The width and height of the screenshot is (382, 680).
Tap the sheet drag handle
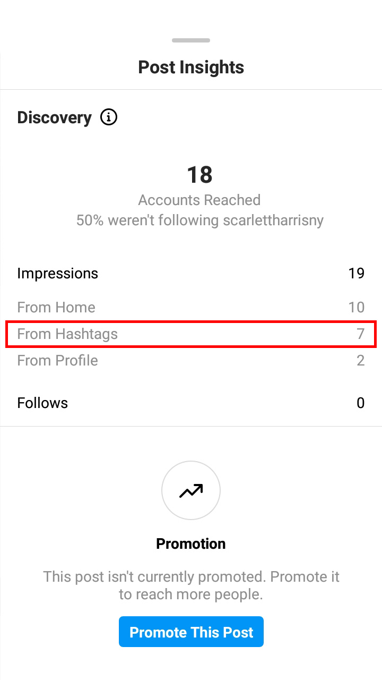tap(191, 40)
